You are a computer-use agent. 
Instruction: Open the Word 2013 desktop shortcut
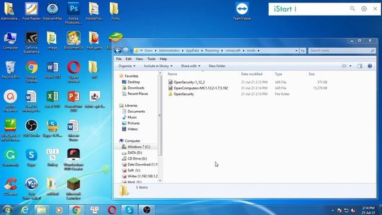(x=53, y=70)
